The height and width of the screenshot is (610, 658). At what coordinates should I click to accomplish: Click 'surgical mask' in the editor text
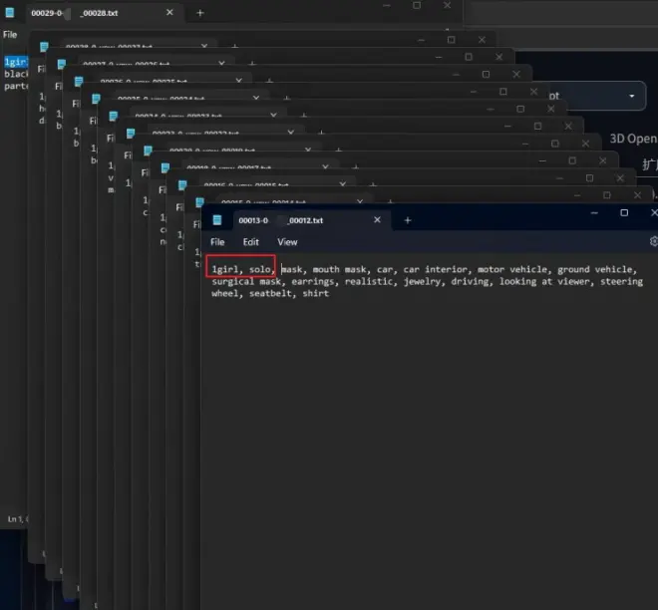(x=246, y=281)
